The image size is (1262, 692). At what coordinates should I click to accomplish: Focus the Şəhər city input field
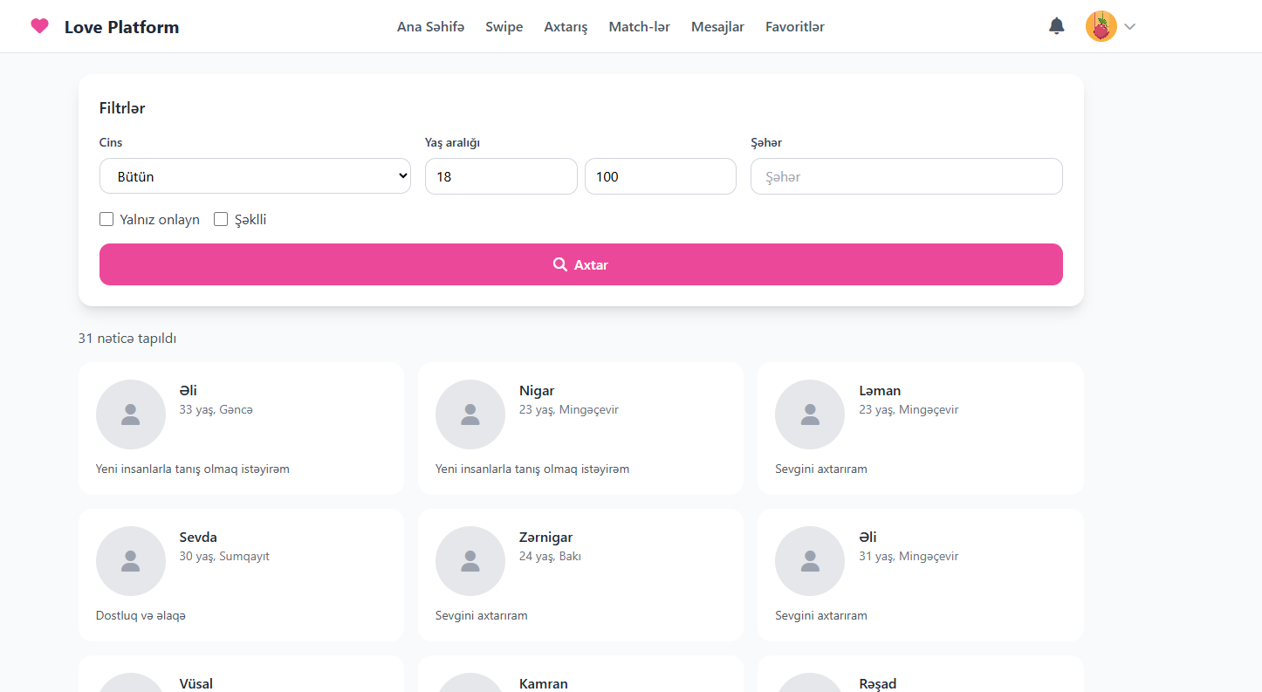906,176
